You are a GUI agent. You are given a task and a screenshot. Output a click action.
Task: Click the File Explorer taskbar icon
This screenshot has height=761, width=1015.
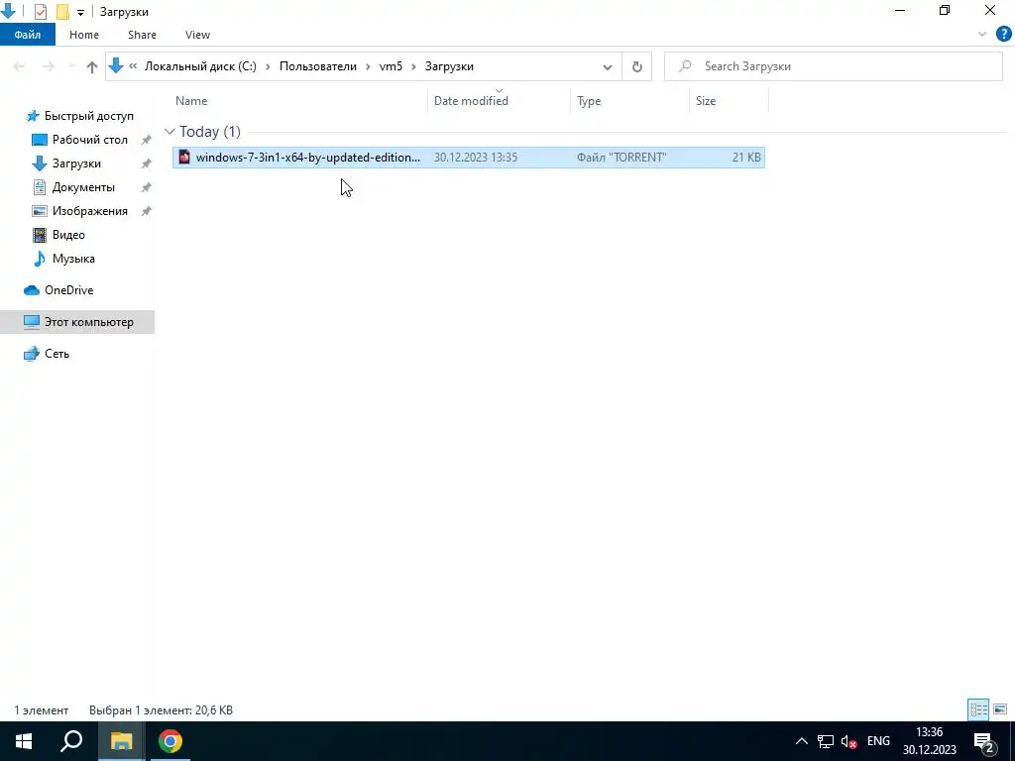(121, 741)
